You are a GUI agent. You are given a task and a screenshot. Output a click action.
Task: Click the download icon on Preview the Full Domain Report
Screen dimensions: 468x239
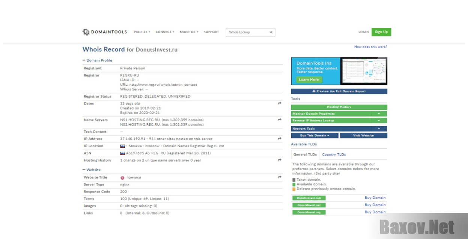[314, 91]
